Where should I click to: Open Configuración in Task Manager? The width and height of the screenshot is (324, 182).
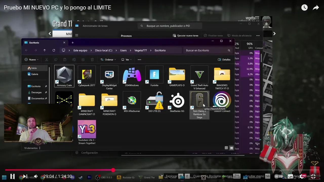87,153
